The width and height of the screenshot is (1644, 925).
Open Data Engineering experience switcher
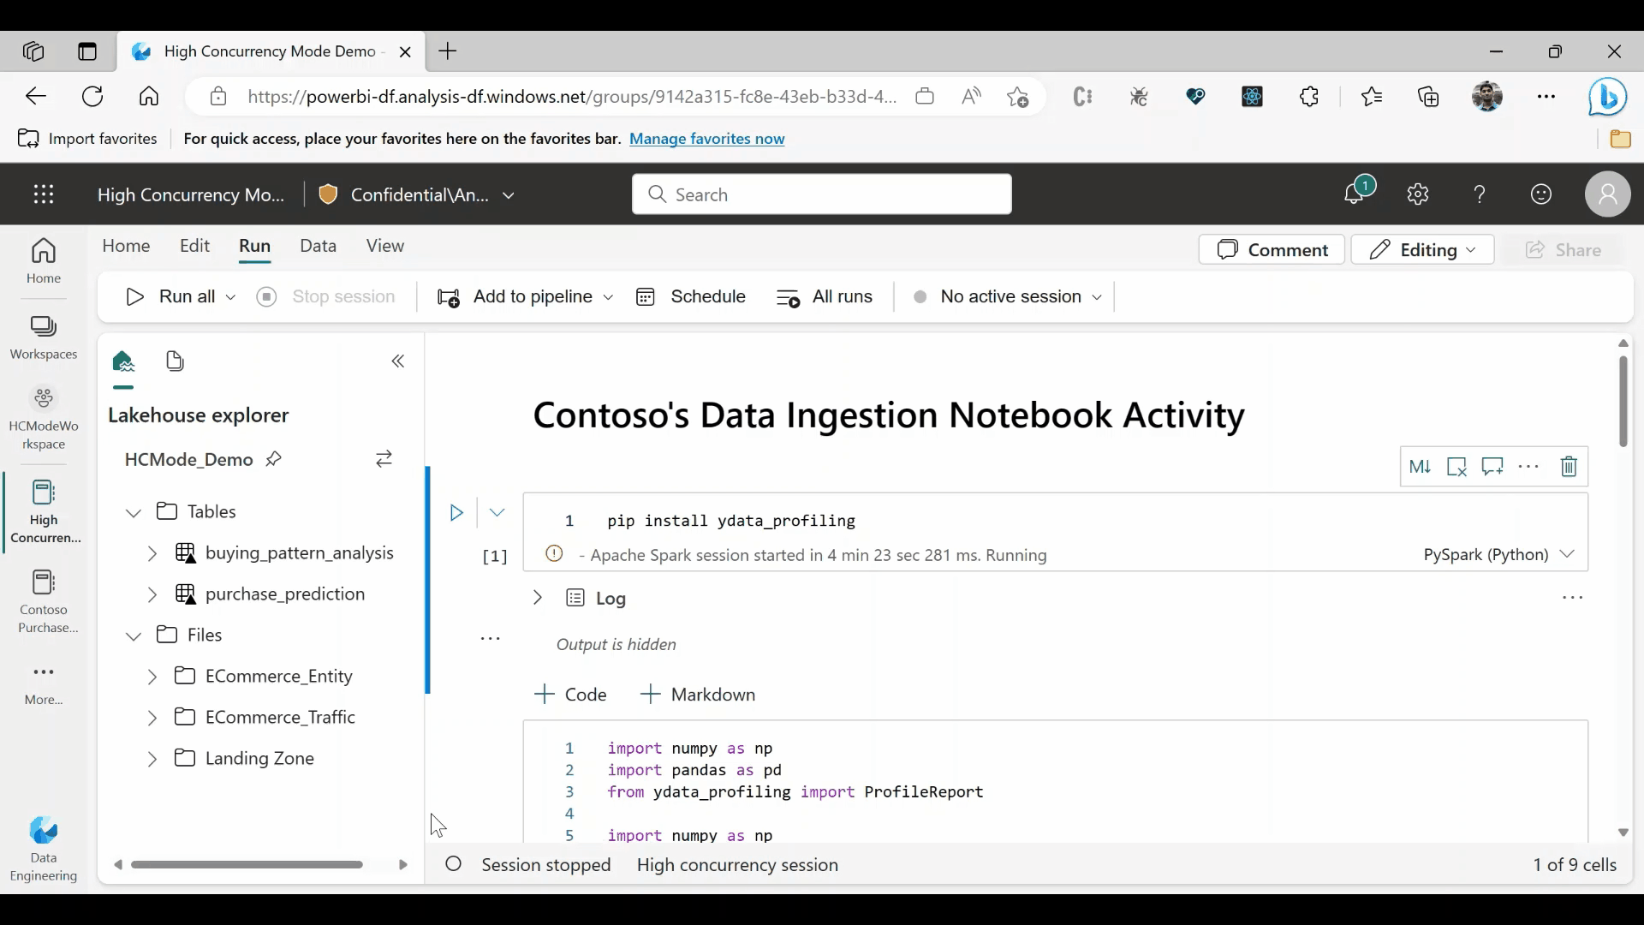pos(44,849)
